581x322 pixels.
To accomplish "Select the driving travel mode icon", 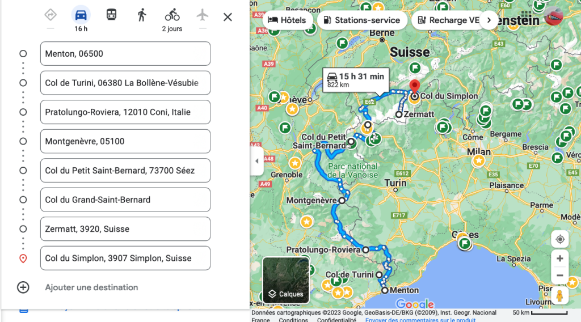I will pos(81,15).
